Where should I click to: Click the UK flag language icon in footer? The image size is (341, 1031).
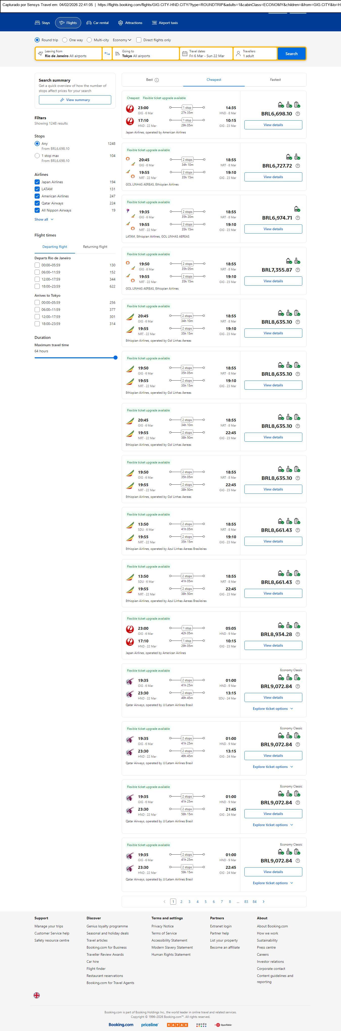click(x=37, y=995)
